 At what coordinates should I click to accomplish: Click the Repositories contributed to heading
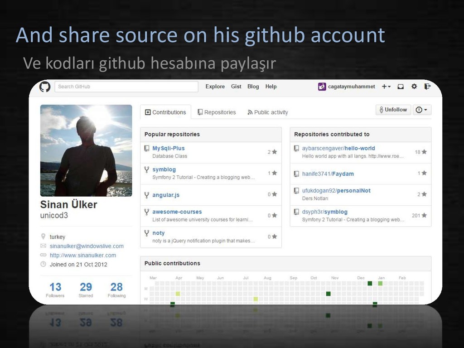click(x=332, y=134)
